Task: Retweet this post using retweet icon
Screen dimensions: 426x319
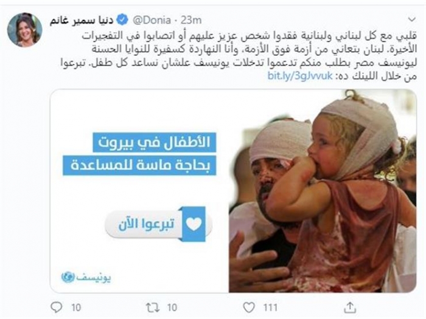Action: click(x=152, y=307)
